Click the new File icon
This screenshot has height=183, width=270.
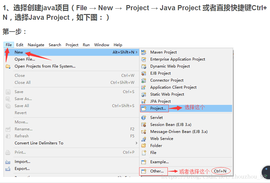(144, 153)
